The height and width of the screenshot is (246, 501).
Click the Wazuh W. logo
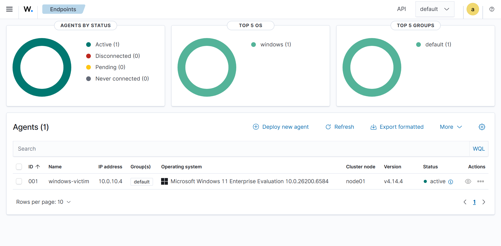pos(28,9)
